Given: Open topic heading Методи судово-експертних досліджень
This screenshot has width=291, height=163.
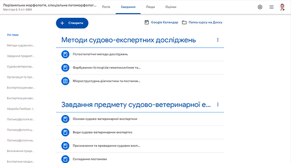Looking at the screenshot, I should click(x=129, y=40).
